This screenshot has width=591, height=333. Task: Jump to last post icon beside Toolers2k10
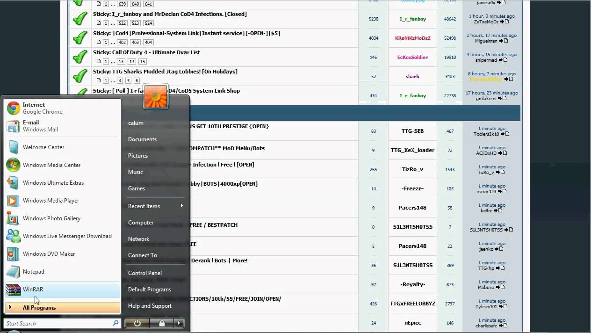(505, 134)
